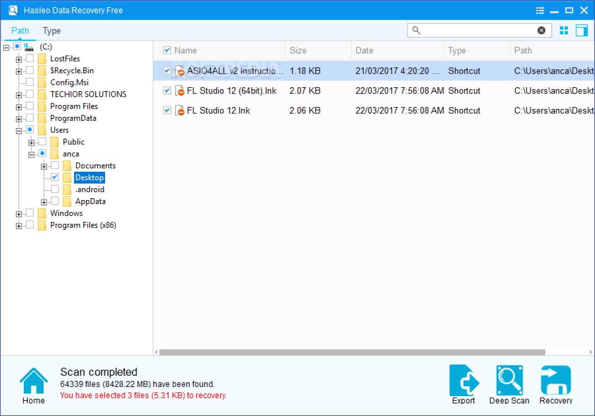The width and height of the screenshot is (595, 416).
Task: Expand the AppData folder node
Action: click(x=44, y=201)
